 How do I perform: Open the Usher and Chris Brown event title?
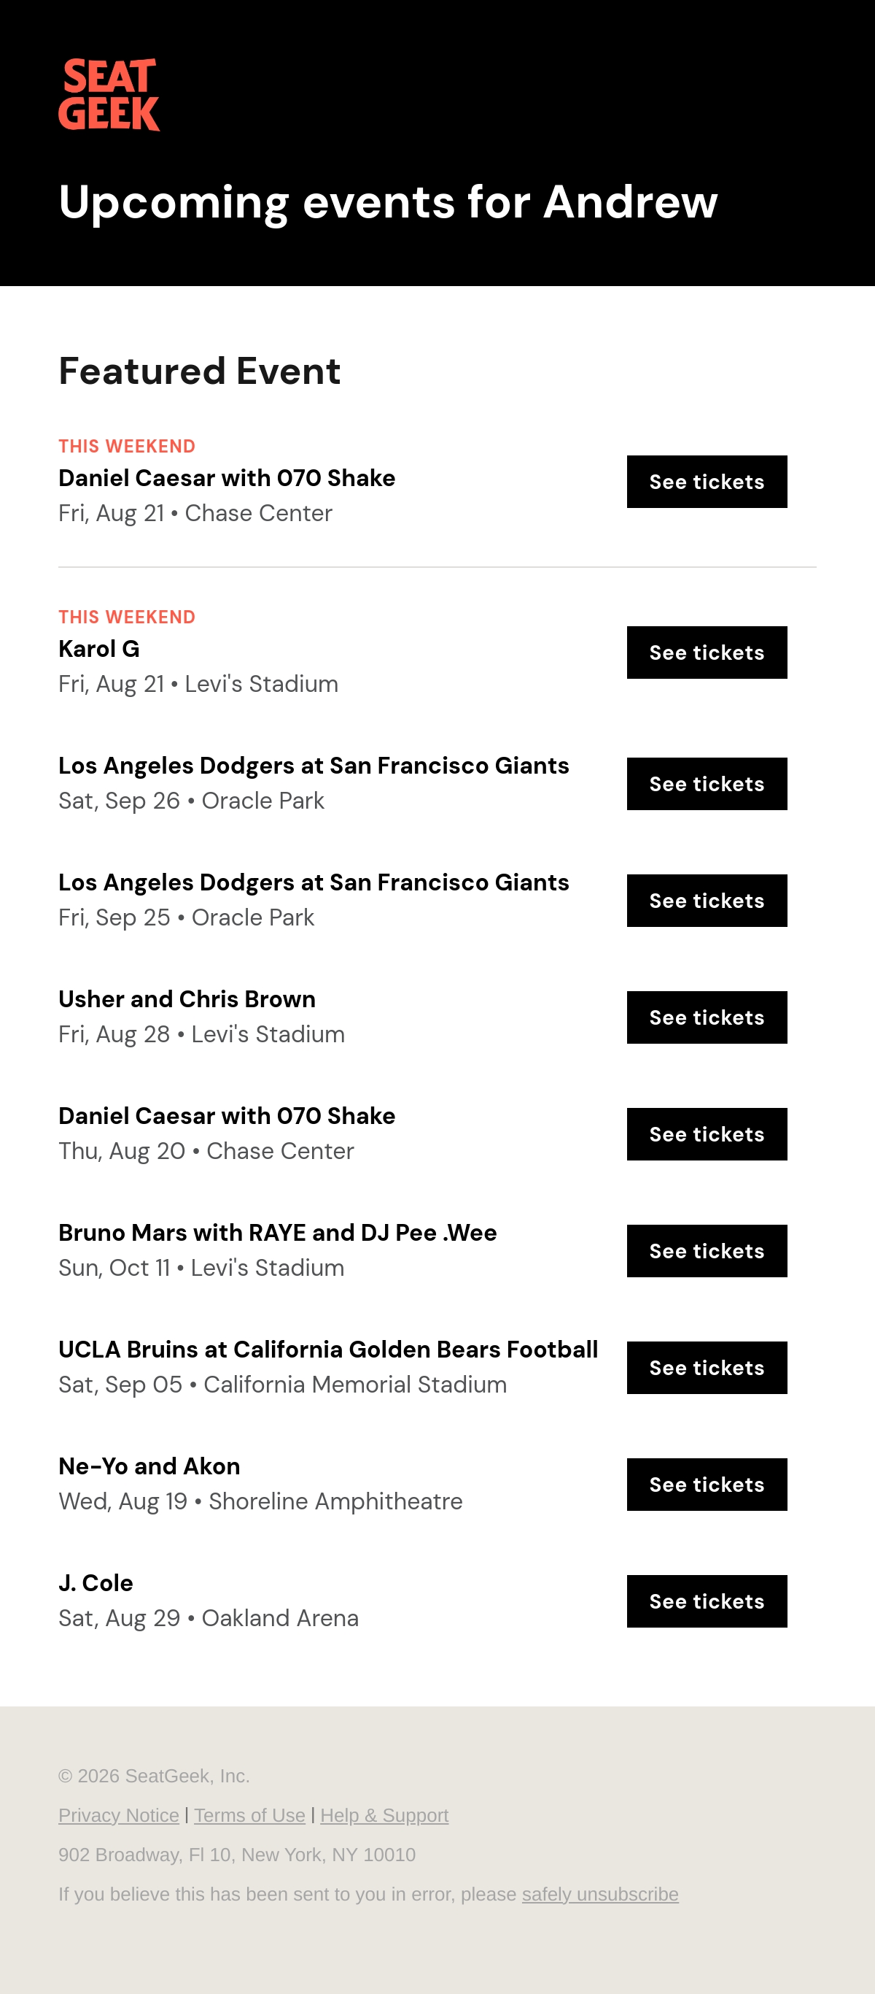187,999
